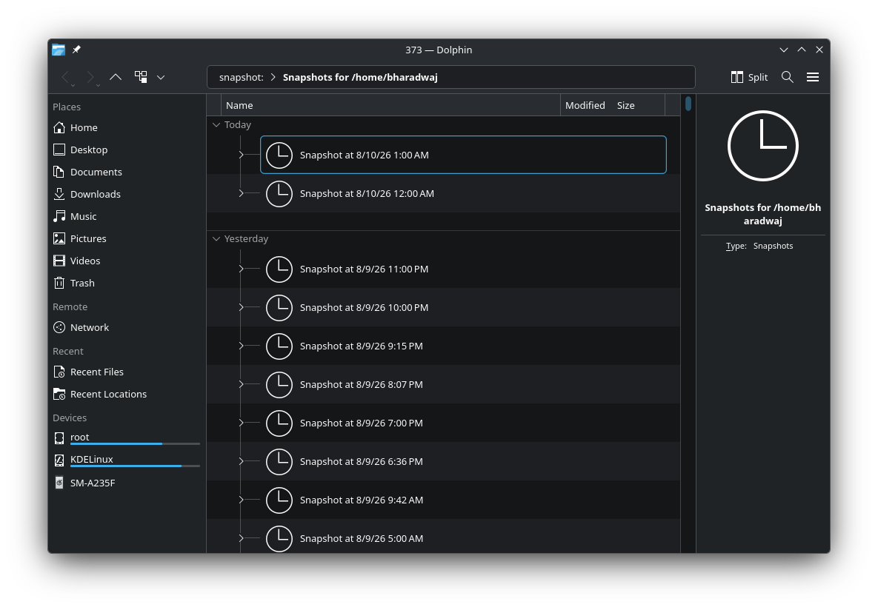Expand Snapshot at 8/9/26 5:00 AM
Image resolution: width=878 pixels, height=610 pixels.
(x=242, y=538)
